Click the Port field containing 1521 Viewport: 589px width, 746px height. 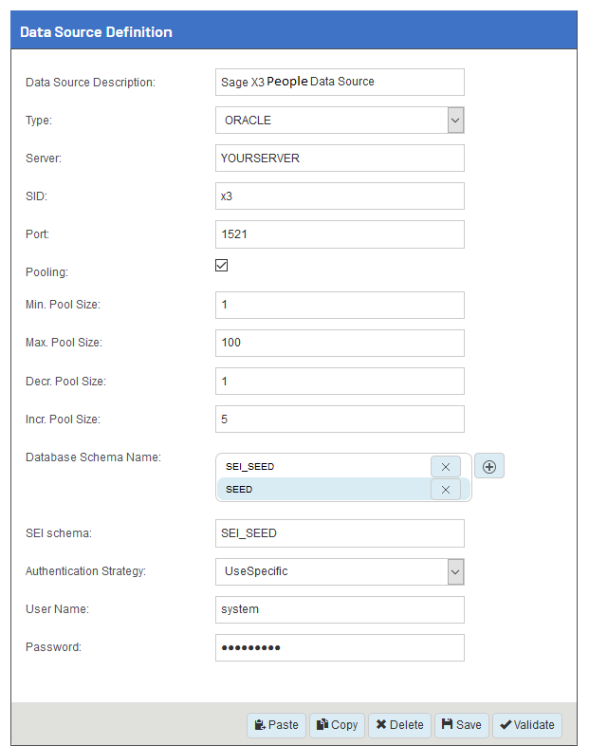pos(340,234)
